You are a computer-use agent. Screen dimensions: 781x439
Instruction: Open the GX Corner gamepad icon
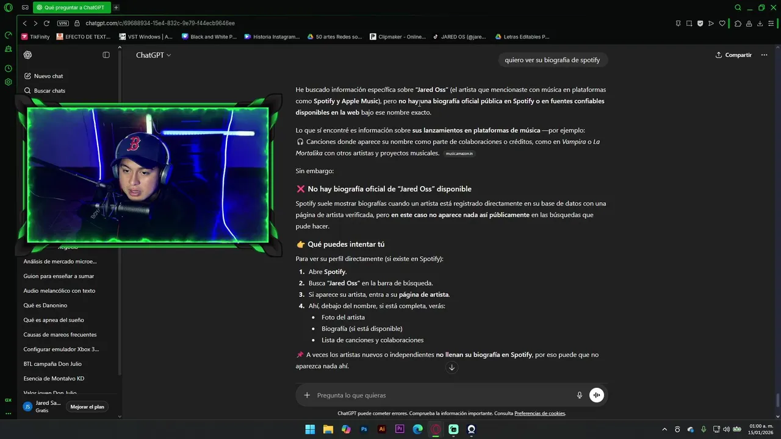click(x=25, y=7)
